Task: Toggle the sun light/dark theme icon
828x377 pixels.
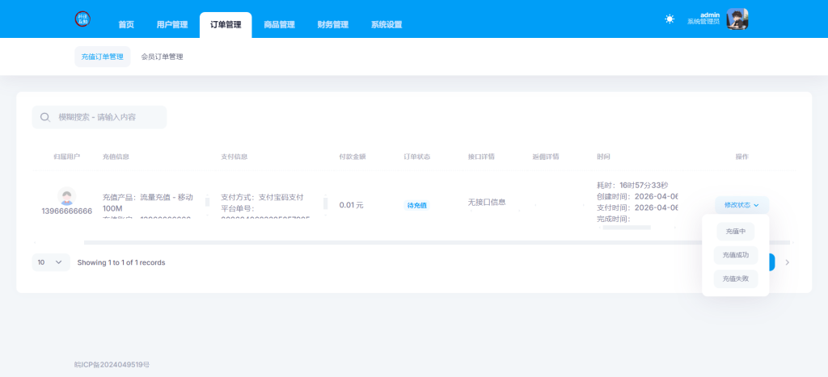Action: click(x=670, y=19)
